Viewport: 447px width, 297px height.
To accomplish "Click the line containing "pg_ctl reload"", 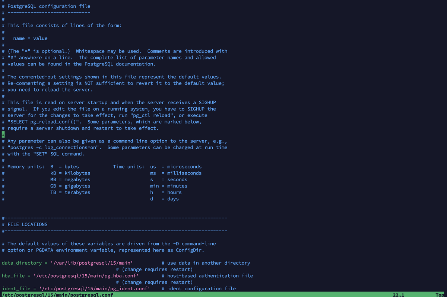I will pyautogui.click(x=104, y=115).
